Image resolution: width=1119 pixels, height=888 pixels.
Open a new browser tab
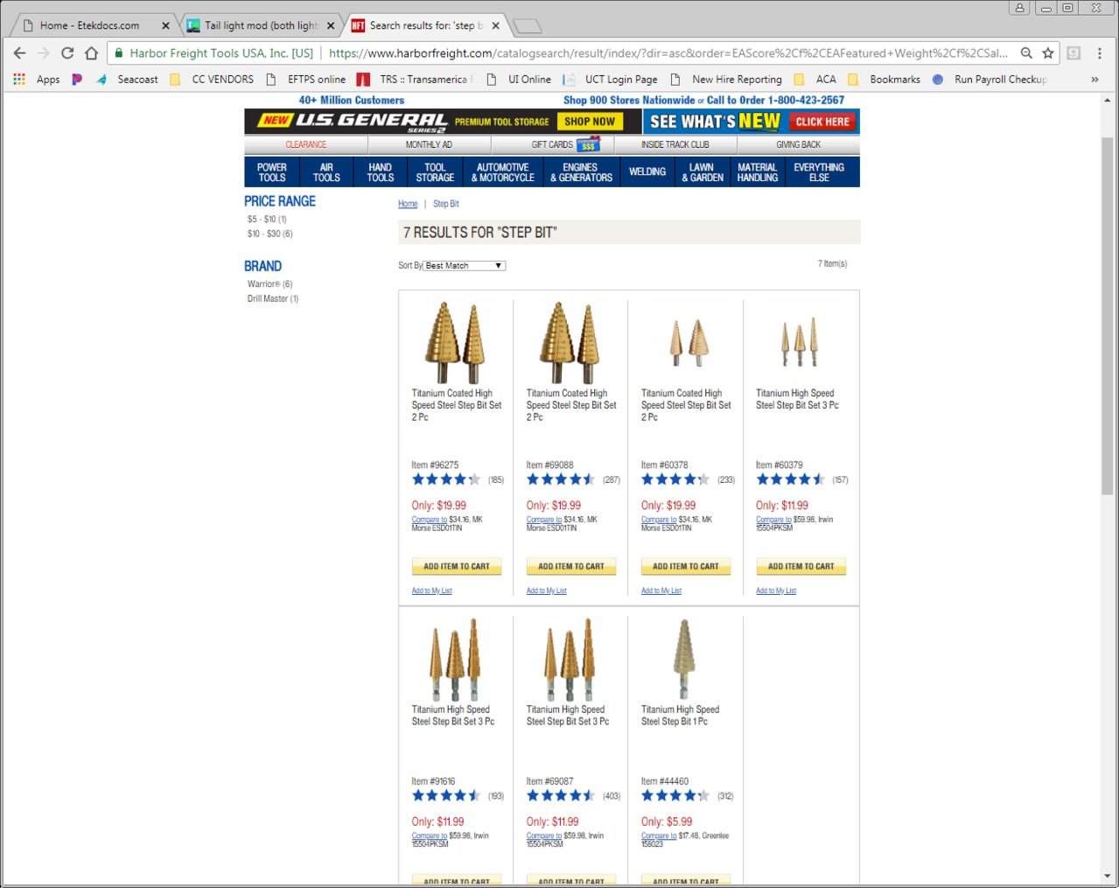[x=527, y=26]
